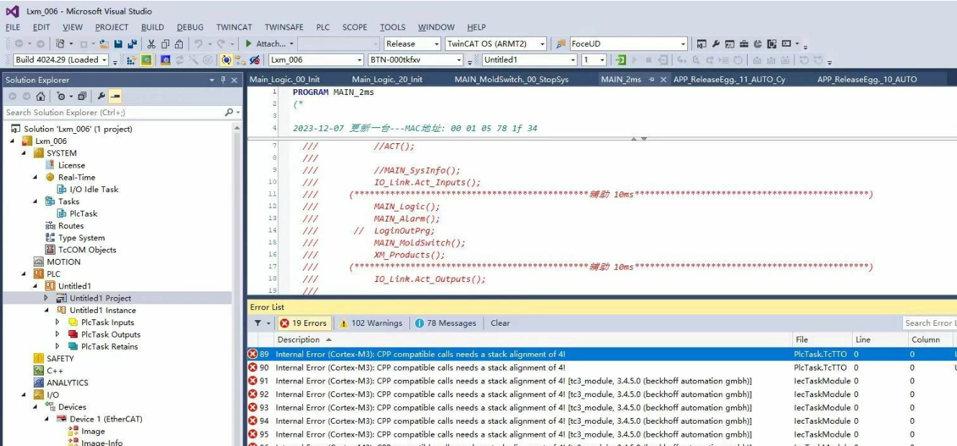957x446 pixels.
Task: Open the BUILD menu
Action: pos(153,27)
